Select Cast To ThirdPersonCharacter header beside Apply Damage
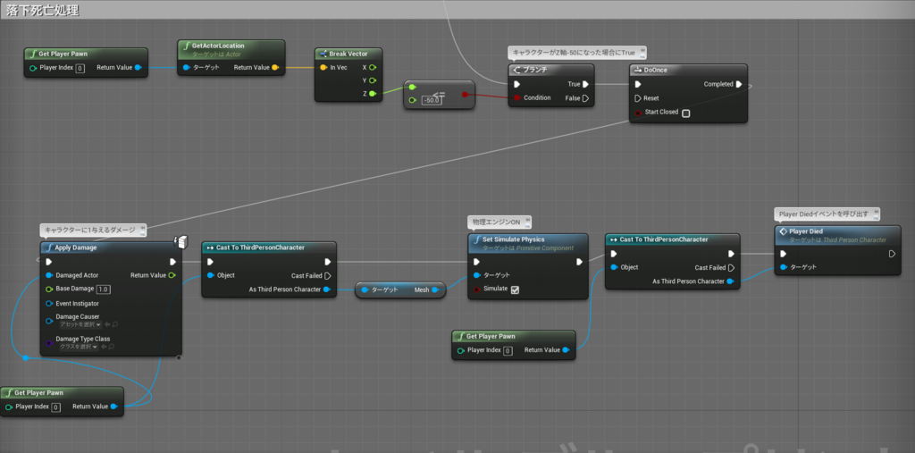This screenshot has width=915, height=453. [x=269, y=247]
